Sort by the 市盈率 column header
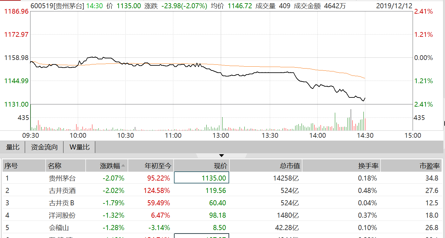The image size is (445, 238). [411, 166]
